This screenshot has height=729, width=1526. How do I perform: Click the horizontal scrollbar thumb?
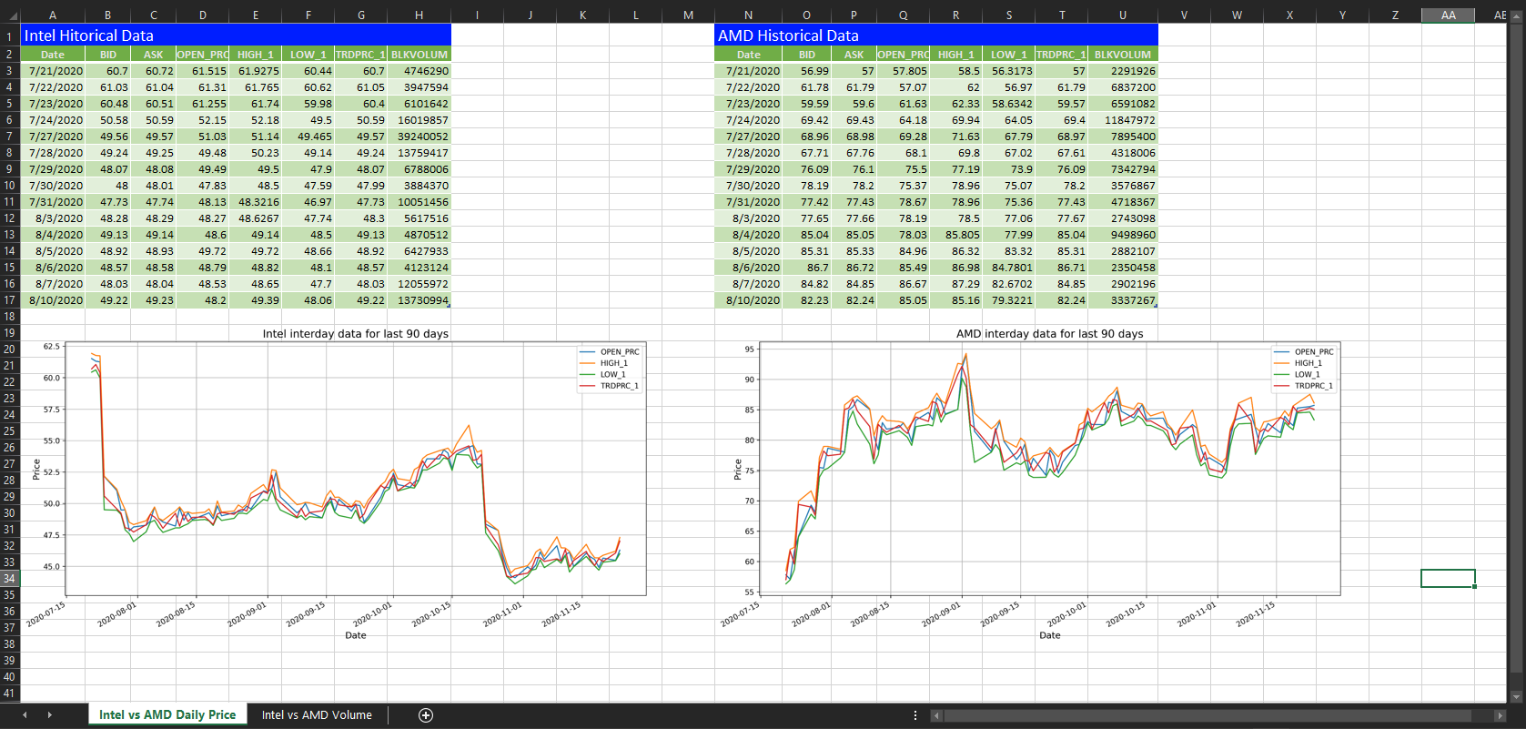(x=1208, y=715)
